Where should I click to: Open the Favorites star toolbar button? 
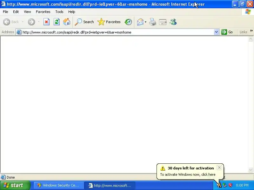click(x=109, y=22)
